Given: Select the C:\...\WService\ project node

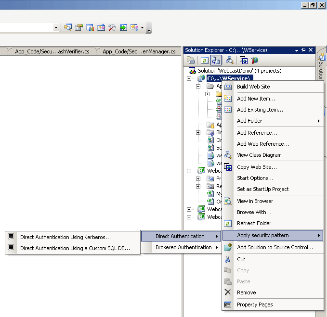Looking at the screenshot, I should pyautogui.click(x=229, y=78).
